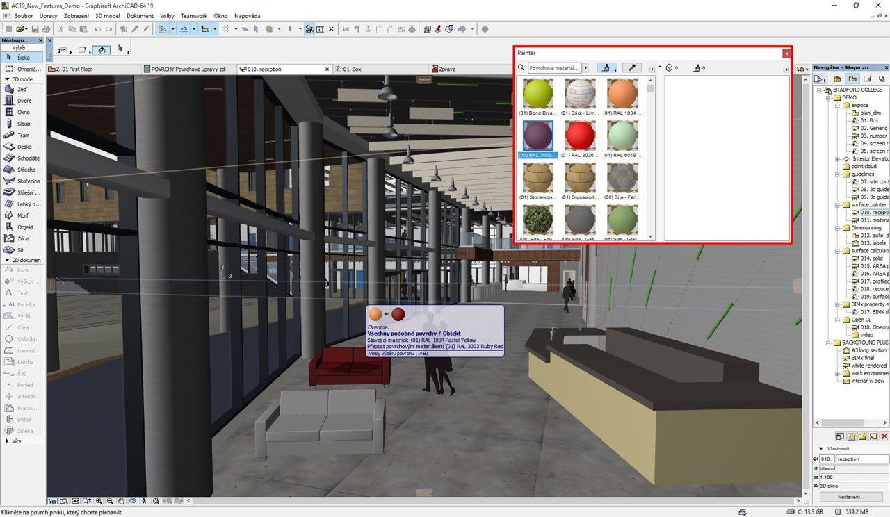The image size is (890, 517).
Task: Open the Dokument menu
Action: tap(140, 15)
